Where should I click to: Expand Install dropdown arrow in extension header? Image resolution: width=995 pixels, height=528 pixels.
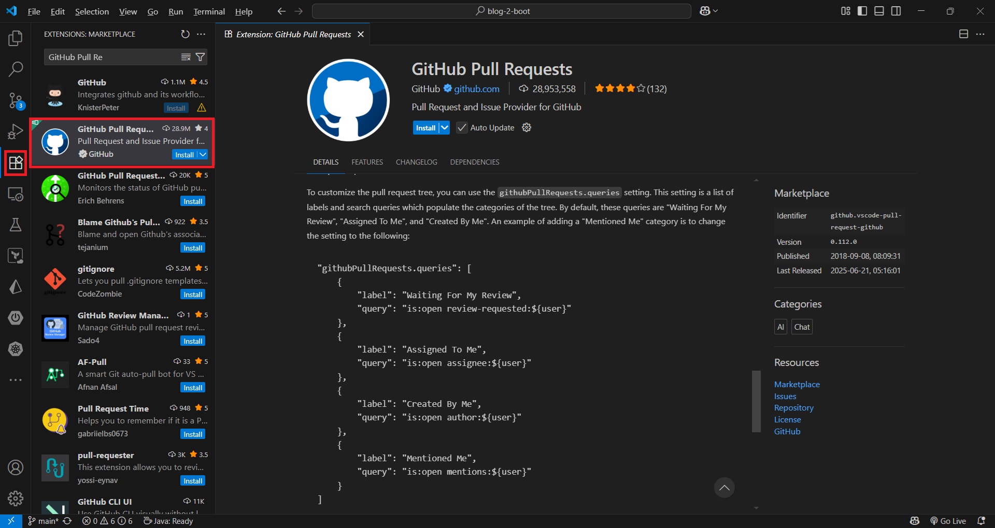click(445, 127)
